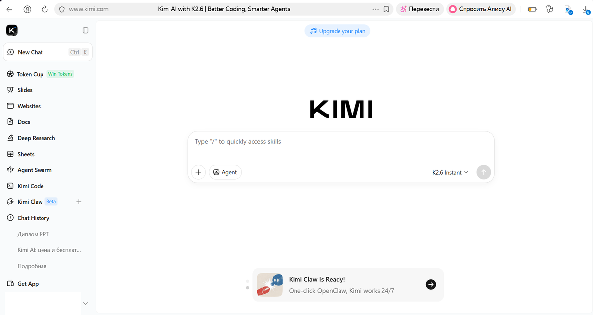
Task: Click the Kimi logo in sidebar
Action: [12, 30]
